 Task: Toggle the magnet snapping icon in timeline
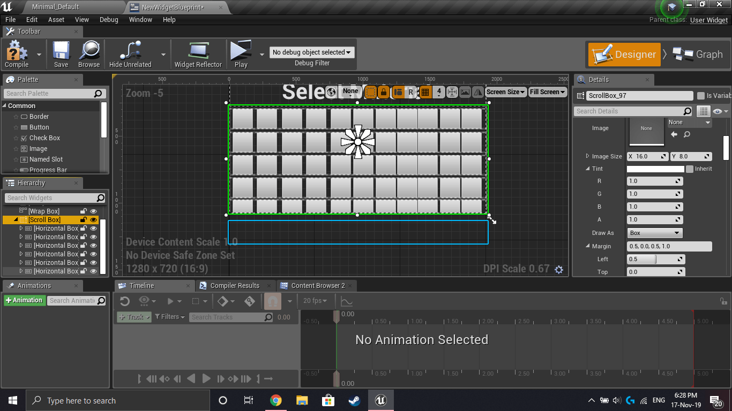tap(273, 301)
